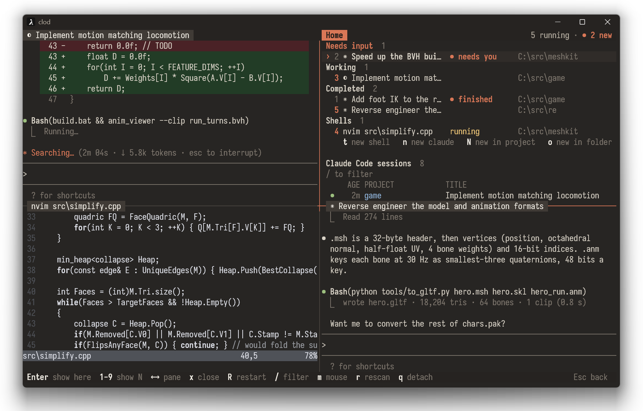Image resolution: width=643 pixels, height=411 pixels.
Task: Open the Home tab
Action: [x=334, y=35]
